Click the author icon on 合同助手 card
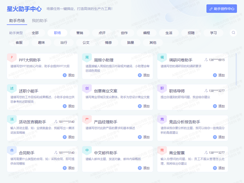The image size is (244, 183). pyautogui.click(x=56, y=153)
